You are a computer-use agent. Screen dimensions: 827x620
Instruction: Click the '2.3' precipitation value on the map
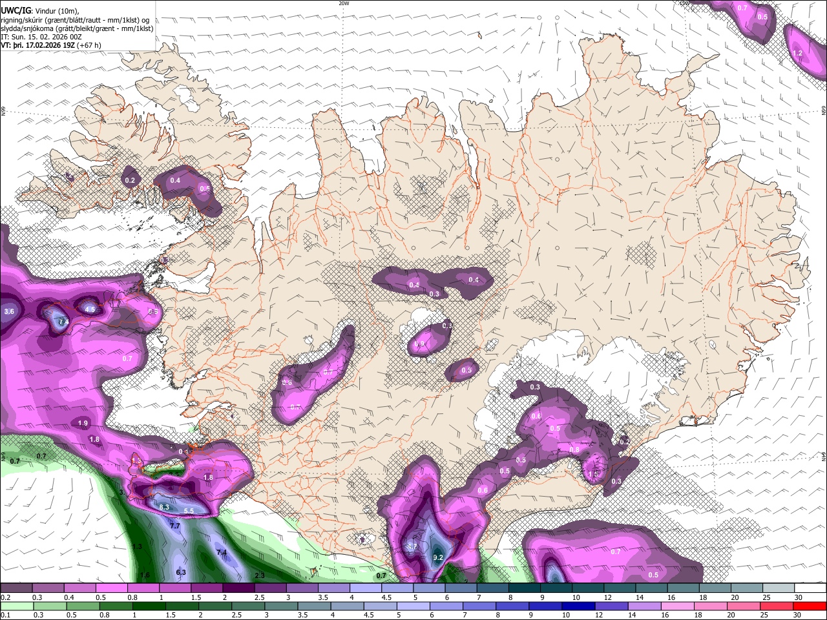point(260,575)
